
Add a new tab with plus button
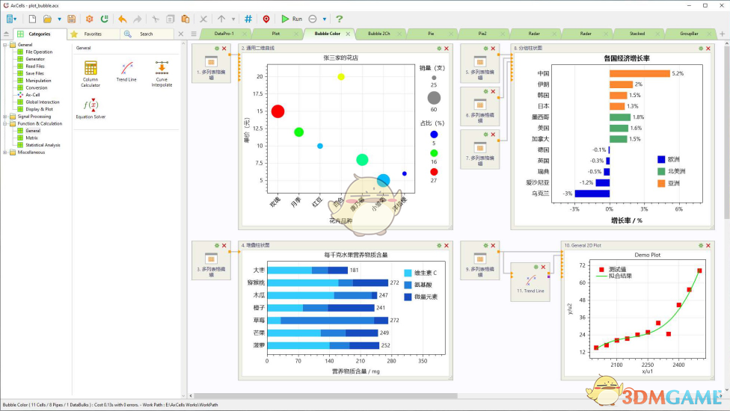(x=723, y=34)
